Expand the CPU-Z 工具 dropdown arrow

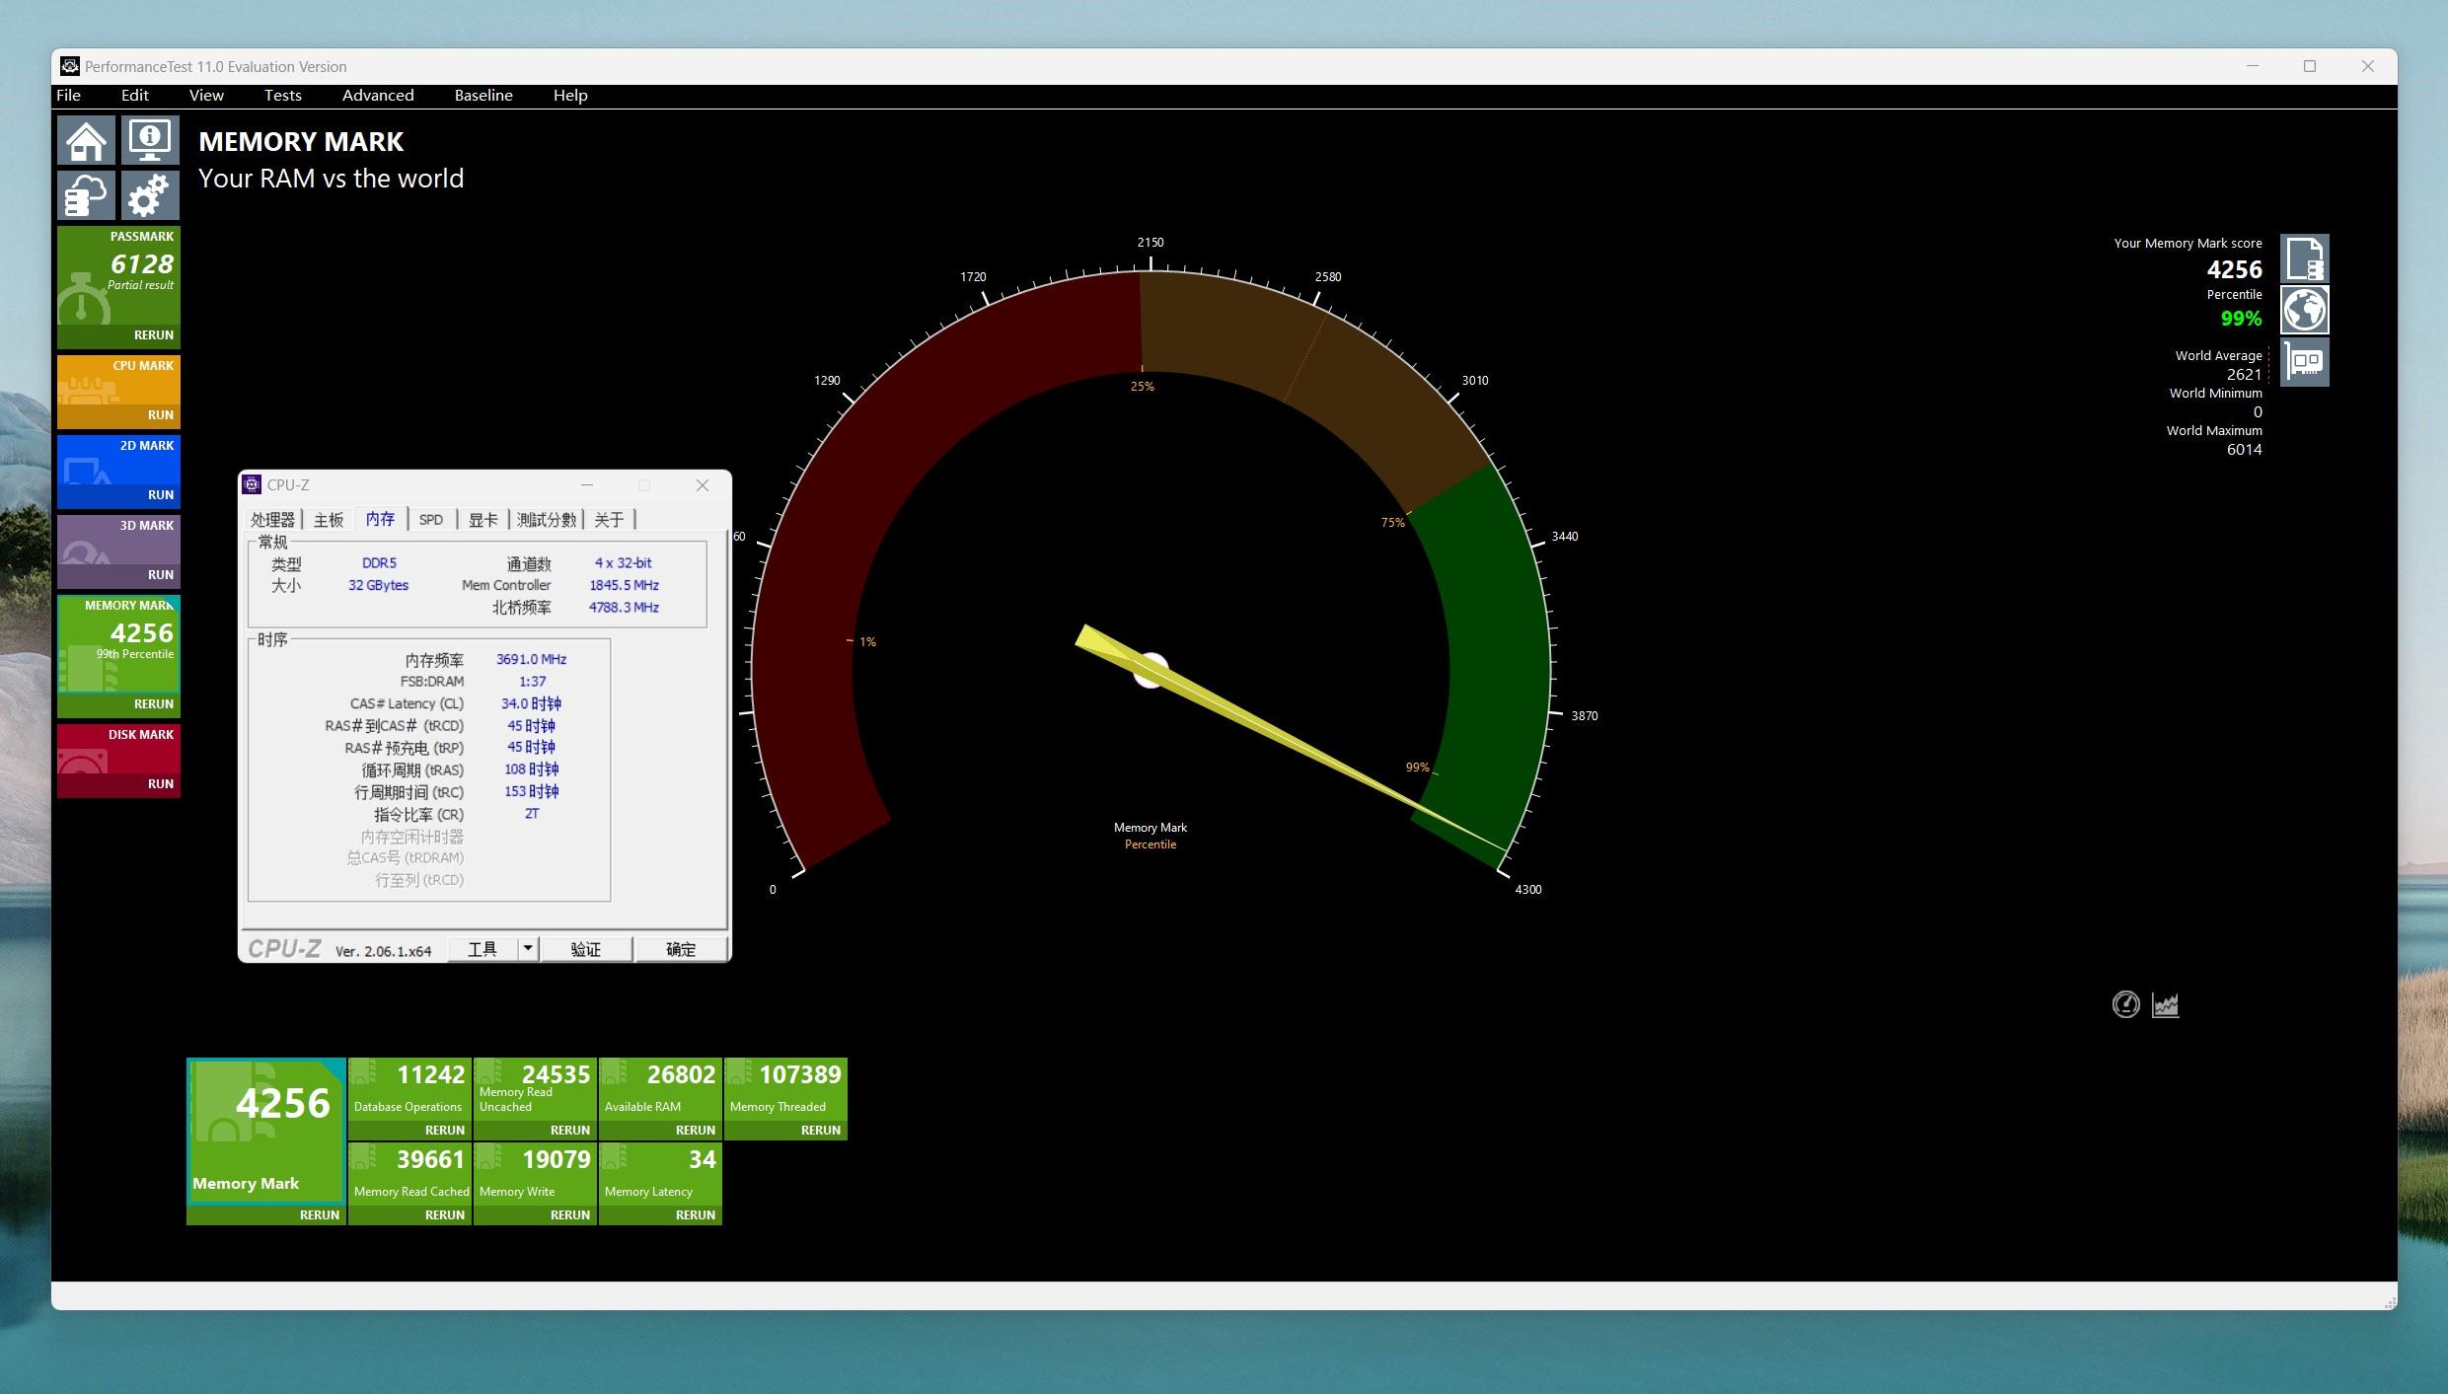pos(528,948)
